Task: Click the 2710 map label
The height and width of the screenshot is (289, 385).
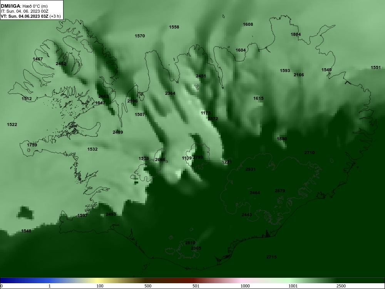Action: 310,153
